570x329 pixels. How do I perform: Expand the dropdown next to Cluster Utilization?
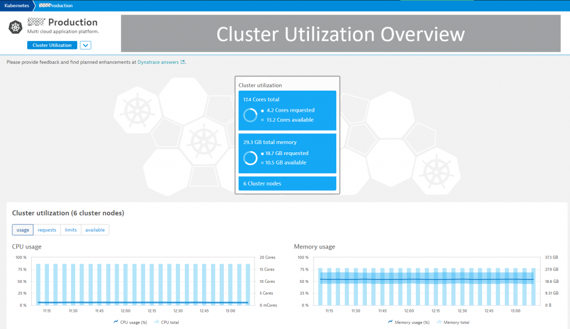coord(85,45)
